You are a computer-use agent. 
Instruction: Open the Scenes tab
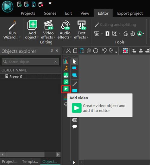(50, 13)
